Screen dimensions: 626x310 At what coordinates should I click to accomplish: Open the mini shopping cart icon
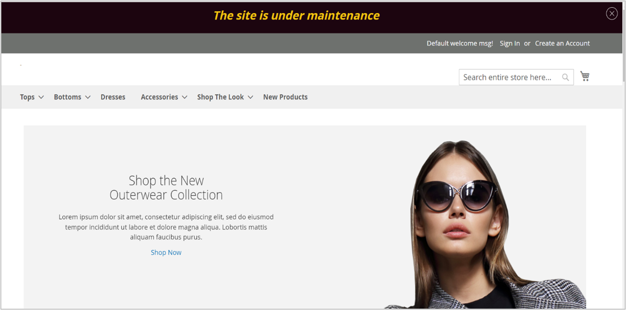pos(584,76)
